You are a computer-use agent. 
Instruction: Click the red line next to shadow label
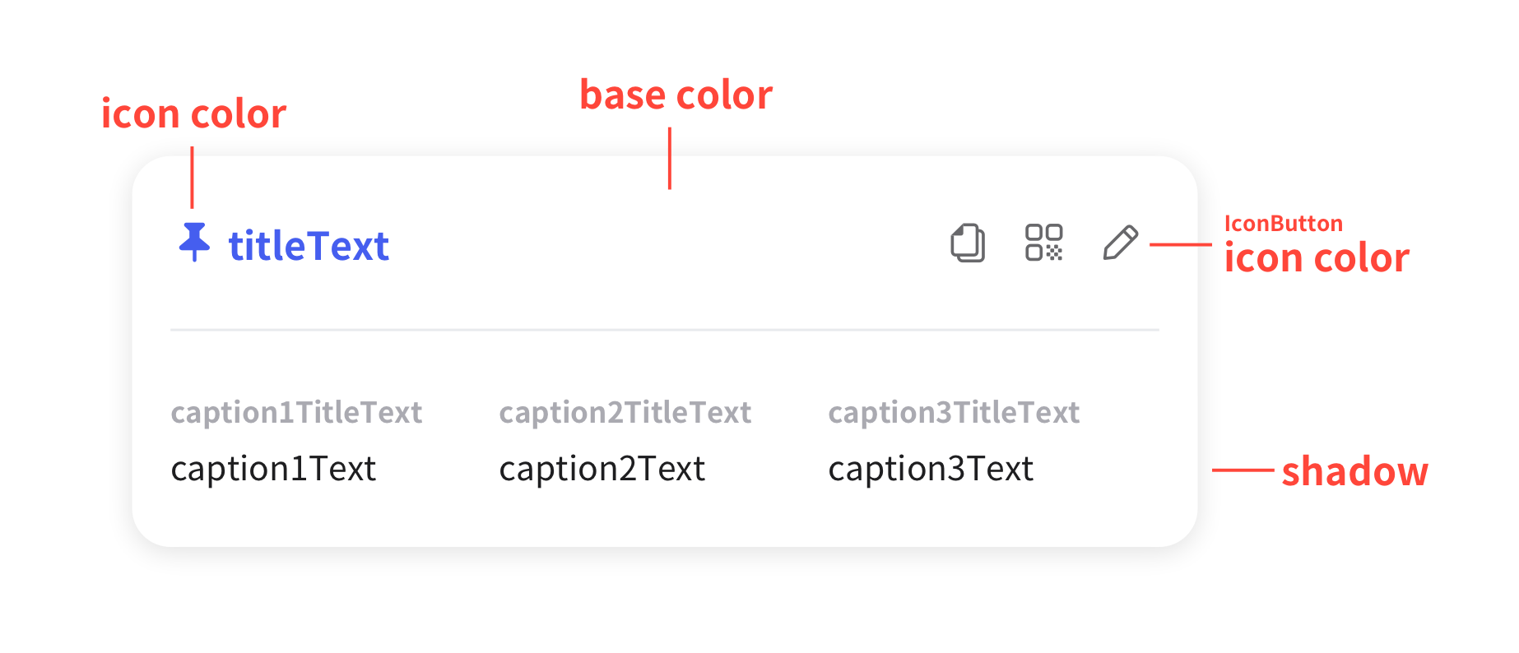click(x=1243, y=470)
